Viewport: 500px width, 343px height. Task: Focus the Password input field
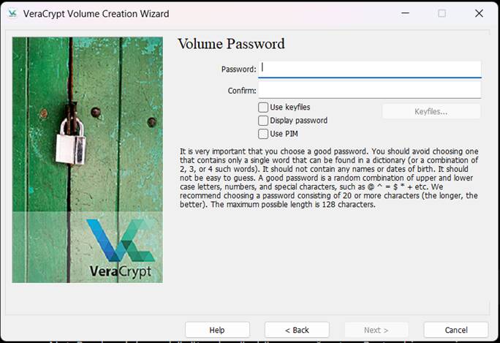(x=370, y=69)
